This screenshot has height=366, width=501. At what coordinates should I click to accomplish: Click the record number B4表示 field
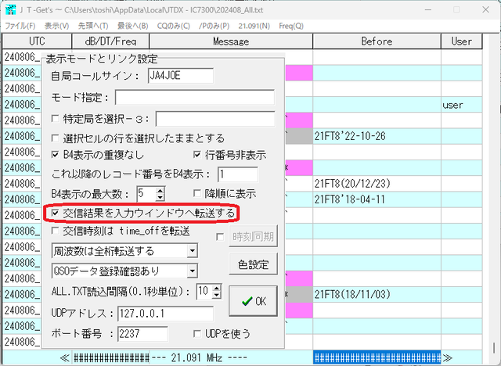[x=238, y=174]
